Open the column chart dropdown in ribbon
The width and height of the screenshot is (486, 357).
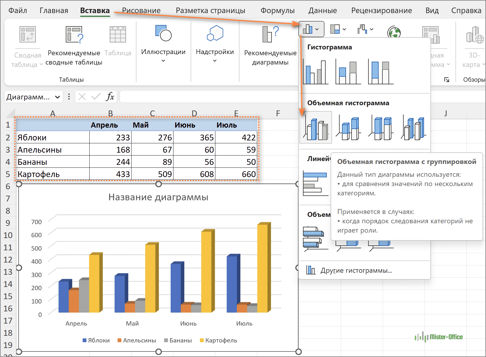(311, 29)
